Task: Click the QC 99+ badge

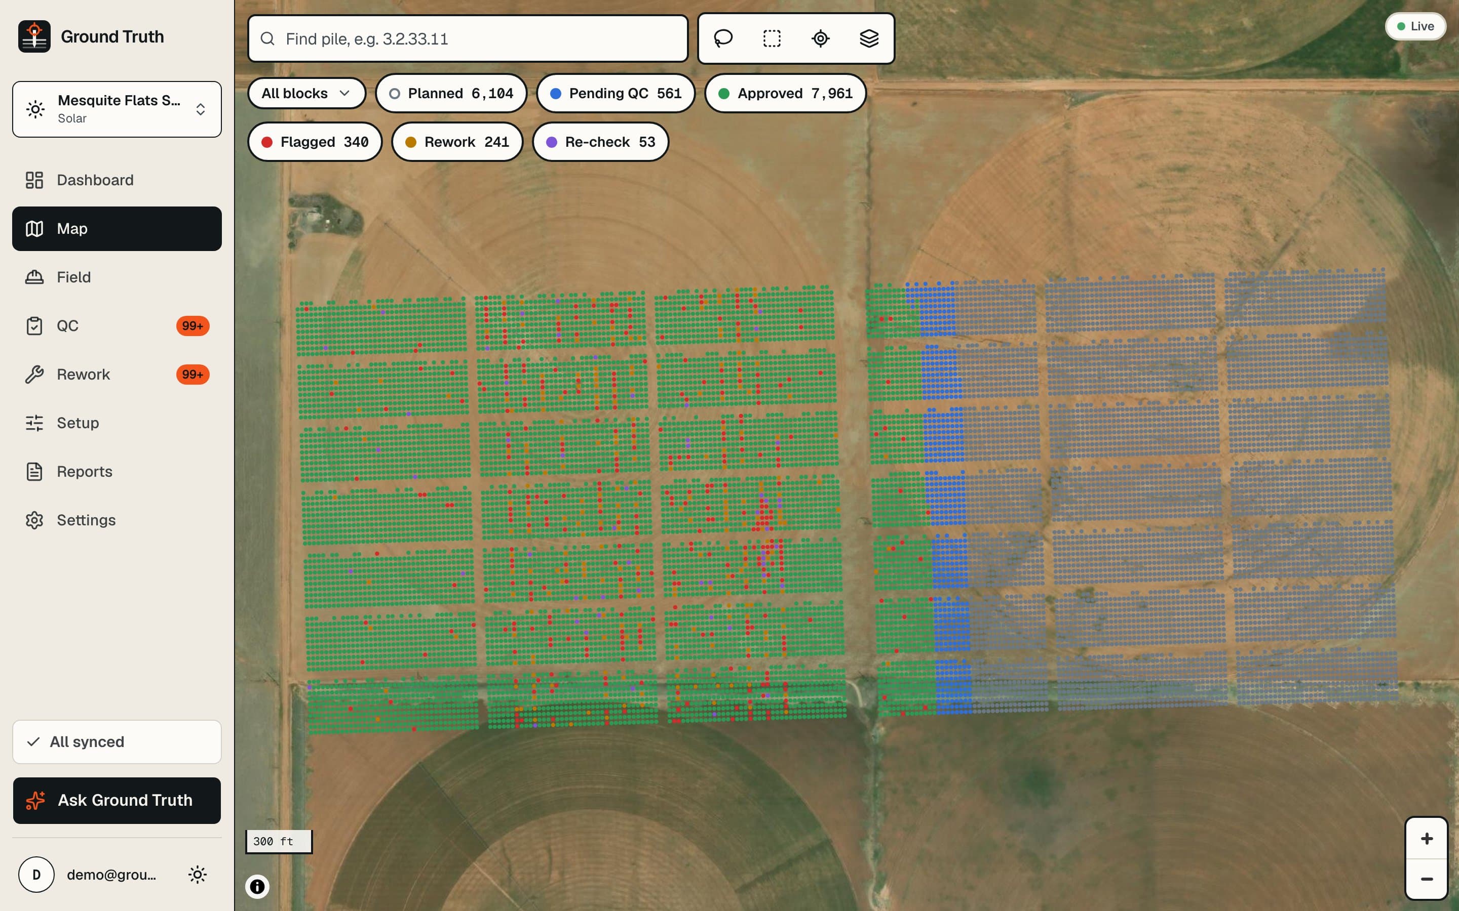Action: pos(193,326)
